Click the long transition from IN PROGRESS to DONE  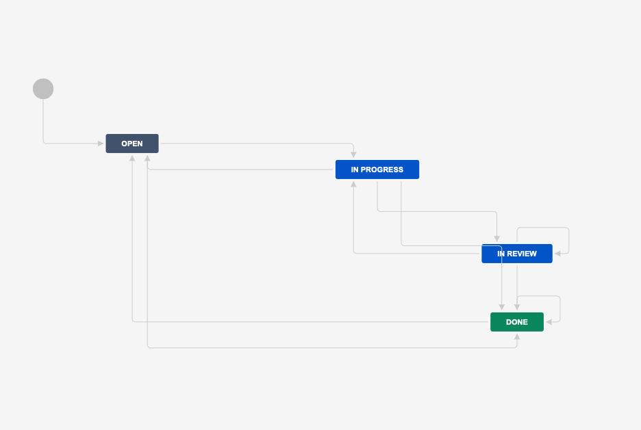(329, 347)
